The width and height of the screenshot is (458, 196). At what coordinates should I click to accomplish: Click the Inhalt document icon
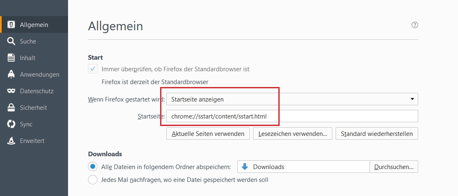[x=12, y=58]
